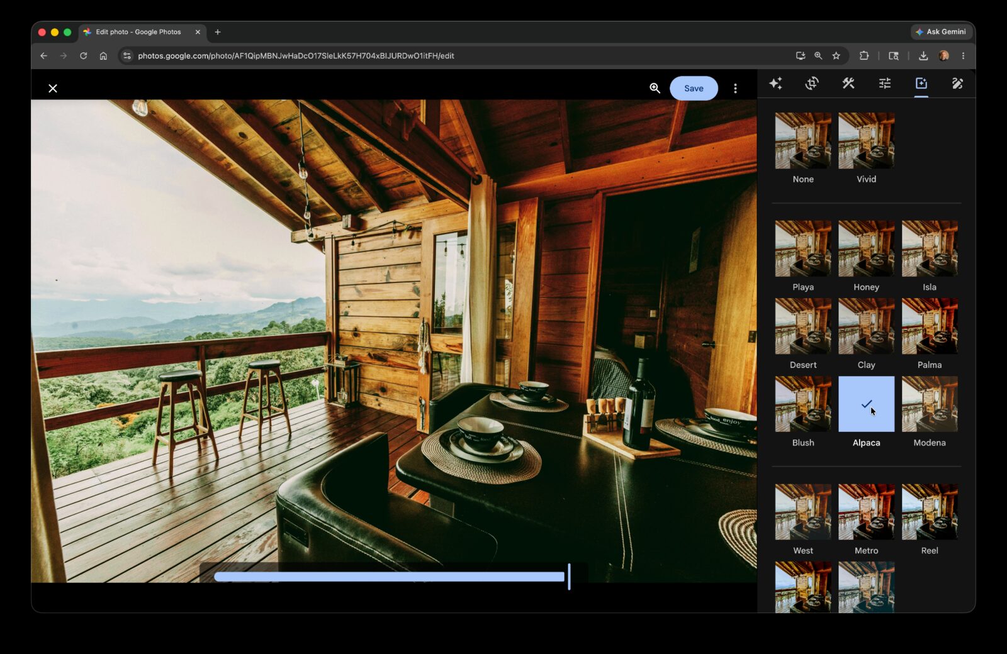Open the browser extensions menu
This screenshot has width=1007, height=654.
(864, 56)
